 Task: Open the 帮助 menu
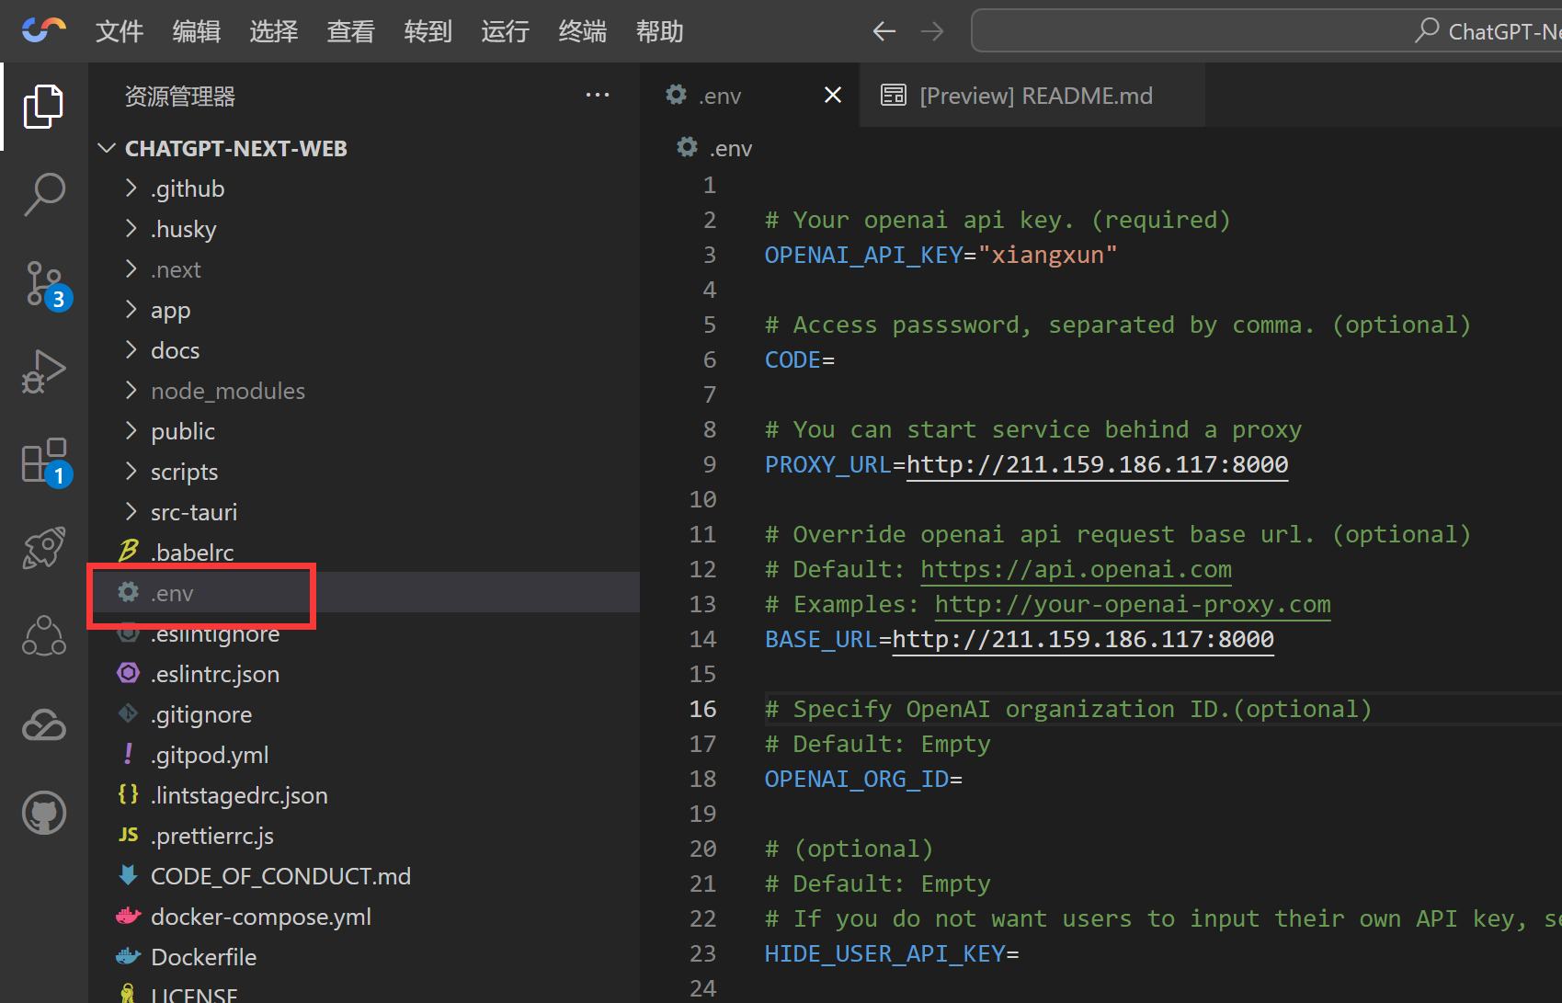(660, 31)
